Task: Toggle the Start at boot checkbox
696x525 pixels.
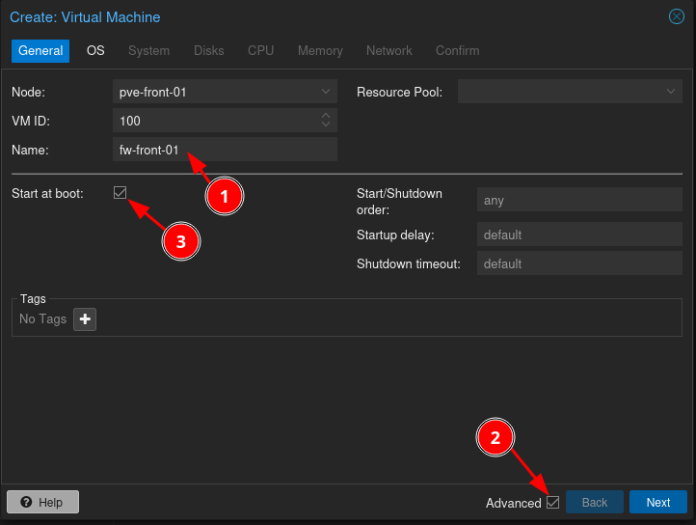Action: click(120, 193)
